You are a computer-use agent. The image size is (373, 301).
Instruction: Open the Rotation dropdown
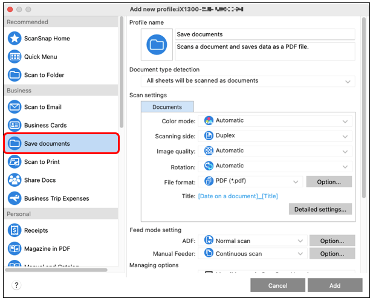(275, 166)
